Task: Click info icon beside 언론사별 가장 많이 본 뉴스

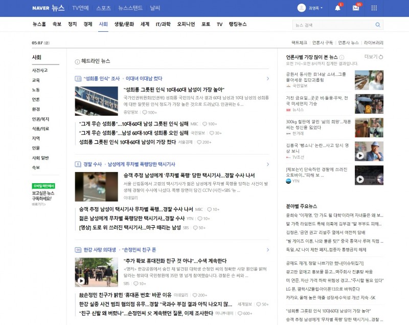Action: (x=342, y=57)
